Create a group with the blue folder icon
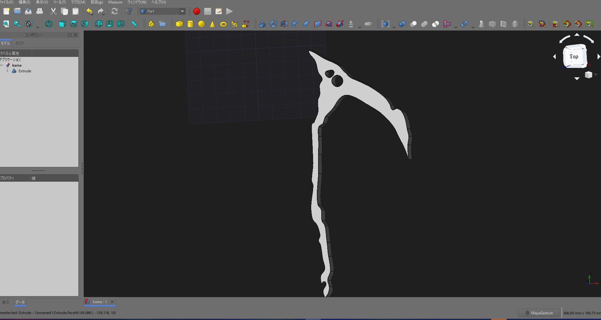Image resolution: width=601 pixels, height=320 pixels. click(x=162, y=23)
